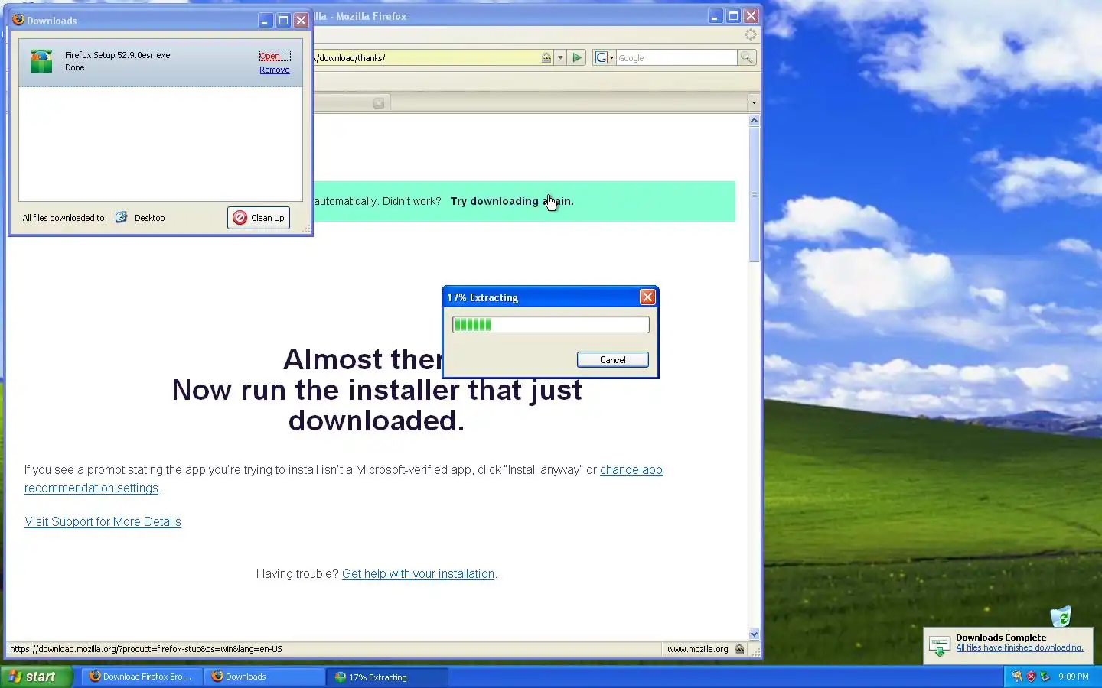Switch to 17% Extracting taskbar item
This screenshot has height=688, width=1102.
pyautogui.click(x=387, y=677)
